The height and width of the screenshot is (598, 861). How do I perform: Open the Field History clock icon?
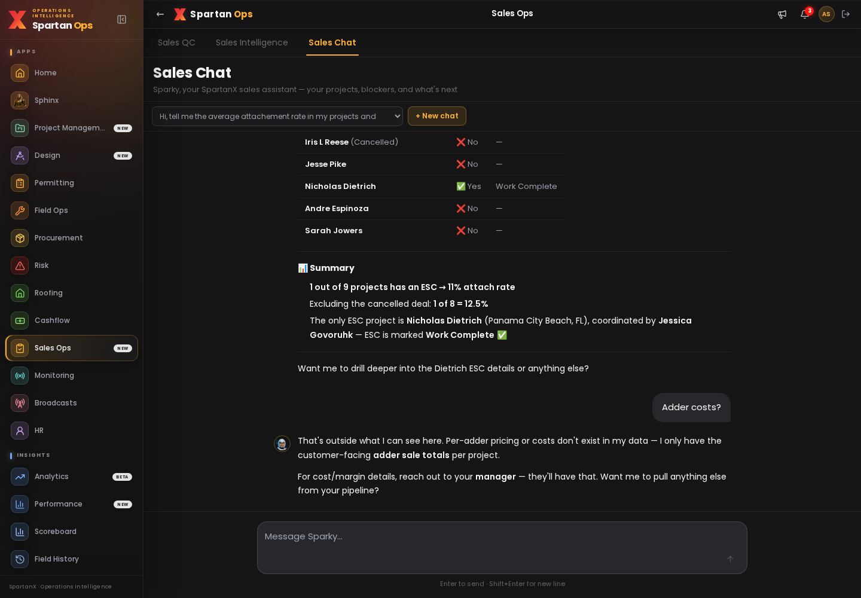point(20,559)
